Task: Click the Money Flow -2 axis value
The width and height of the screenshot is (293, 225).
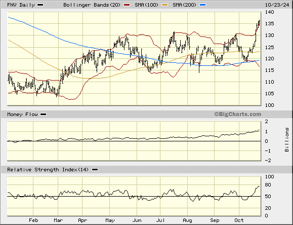Action: click(268, 161)
